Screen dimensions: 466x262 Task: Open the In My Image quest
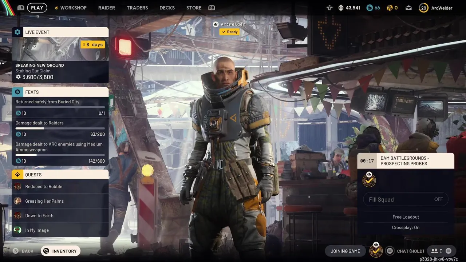point(60,230)
